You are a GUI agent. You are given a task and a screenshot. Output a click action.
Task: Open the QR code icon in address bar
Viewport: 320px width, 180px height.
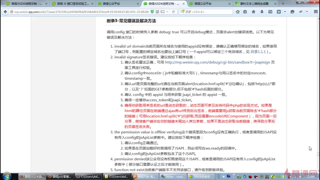[x=157, y=12]
